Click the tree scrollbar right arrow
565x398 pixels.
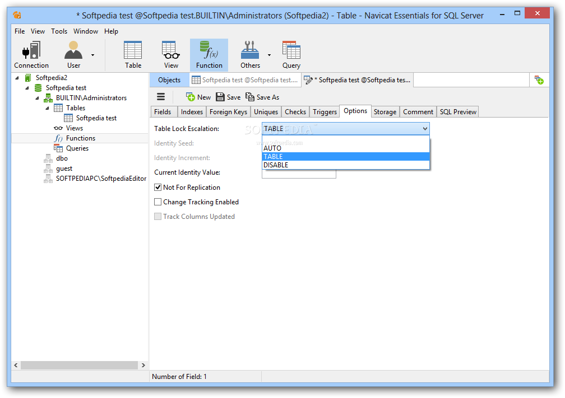point(143,365)
